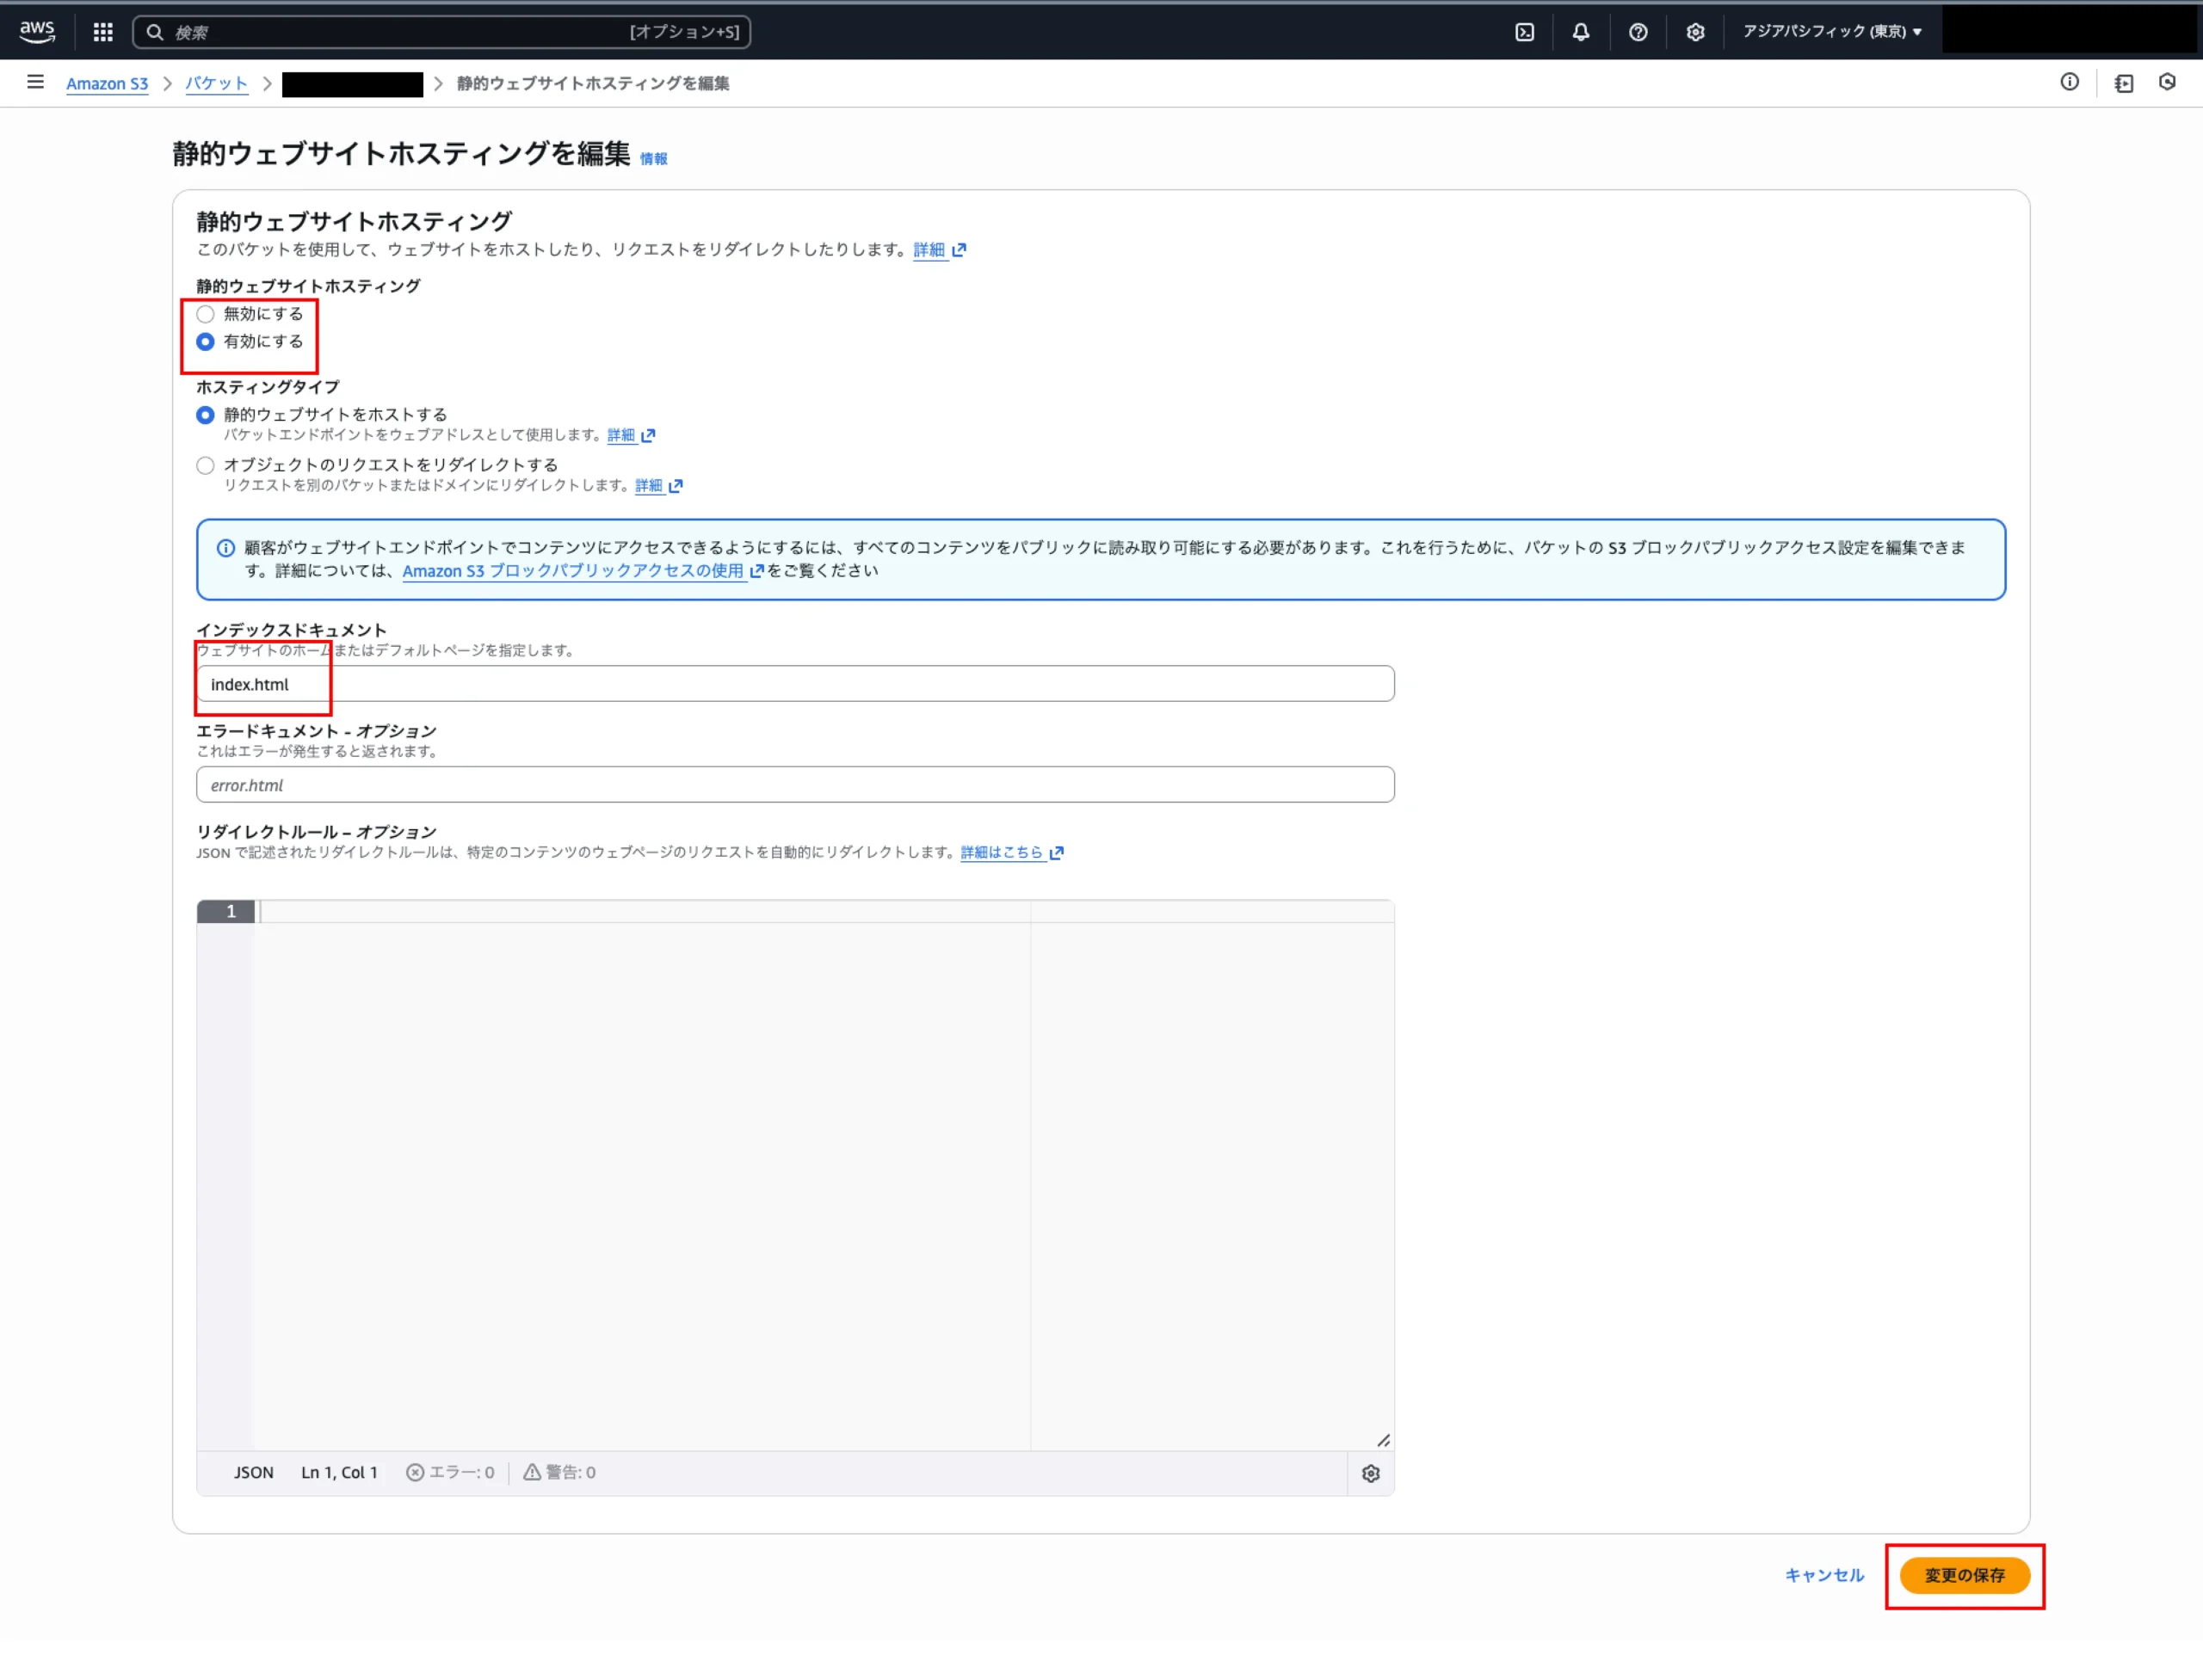
Task: Launch CloudShell from top bar icon
Action: pyautogui.click(x=1524, y=32)
